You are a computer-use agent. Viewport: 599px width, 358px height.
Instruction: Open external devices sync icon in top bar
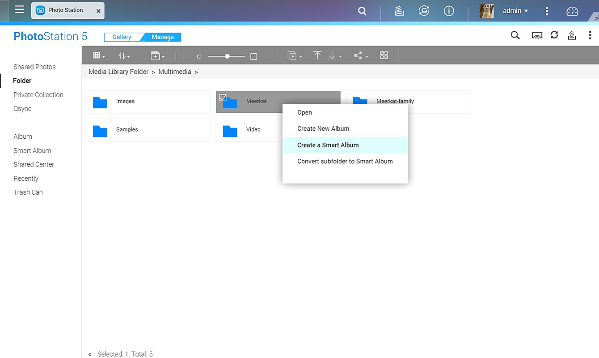click(x=424, y=11)
